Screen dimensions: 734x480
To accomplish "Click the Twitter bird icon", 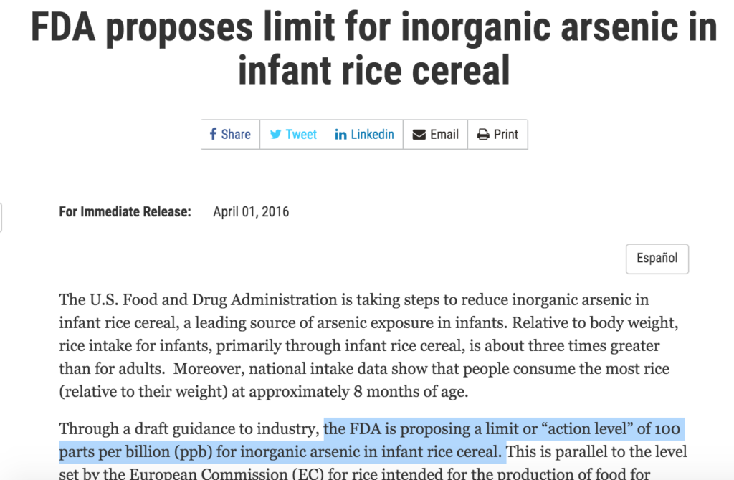I will [x=275, y=134].
